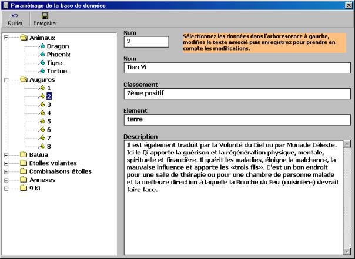
Task: Click the orange instruction note text
Action: click(x=264, y=42)
